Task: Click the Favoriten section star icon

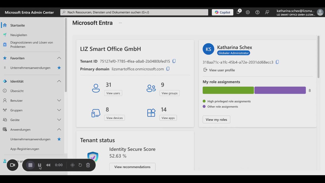Action: click(x=5, y=58)
